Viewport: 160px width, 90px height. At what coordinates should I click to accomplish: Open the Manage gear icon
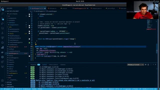(2, 85)
